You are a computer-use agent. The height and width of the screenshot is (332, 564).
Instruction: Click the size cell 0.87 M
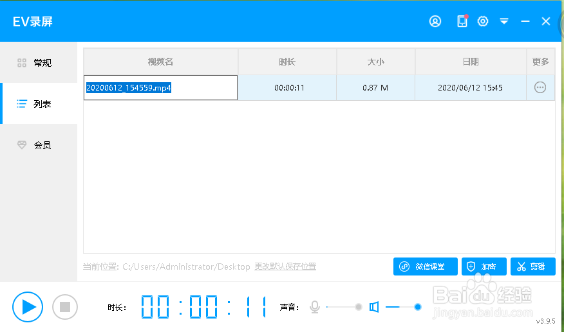click(375, 87)
